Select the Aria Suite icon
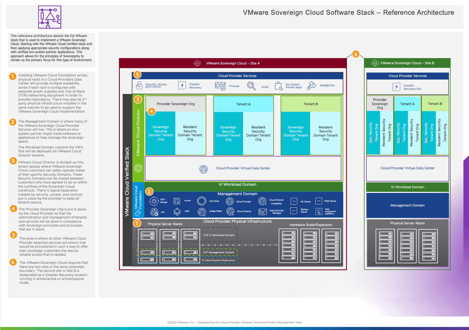Screen dimensions: 469x330 coord(201,201)
